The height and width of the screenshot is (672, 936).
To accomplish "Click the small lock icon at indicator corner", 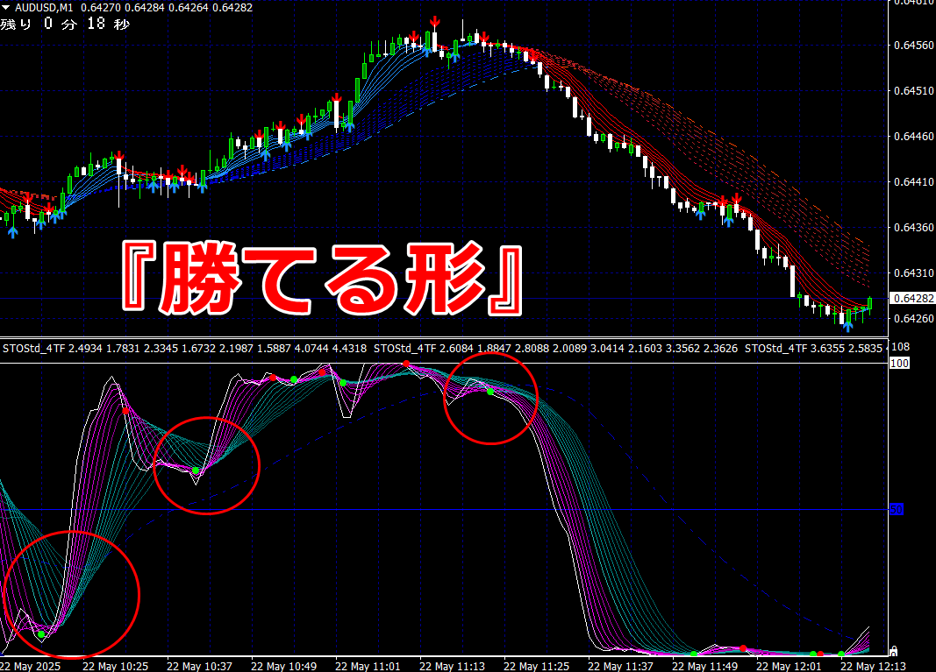I will [x=894, y=650].
